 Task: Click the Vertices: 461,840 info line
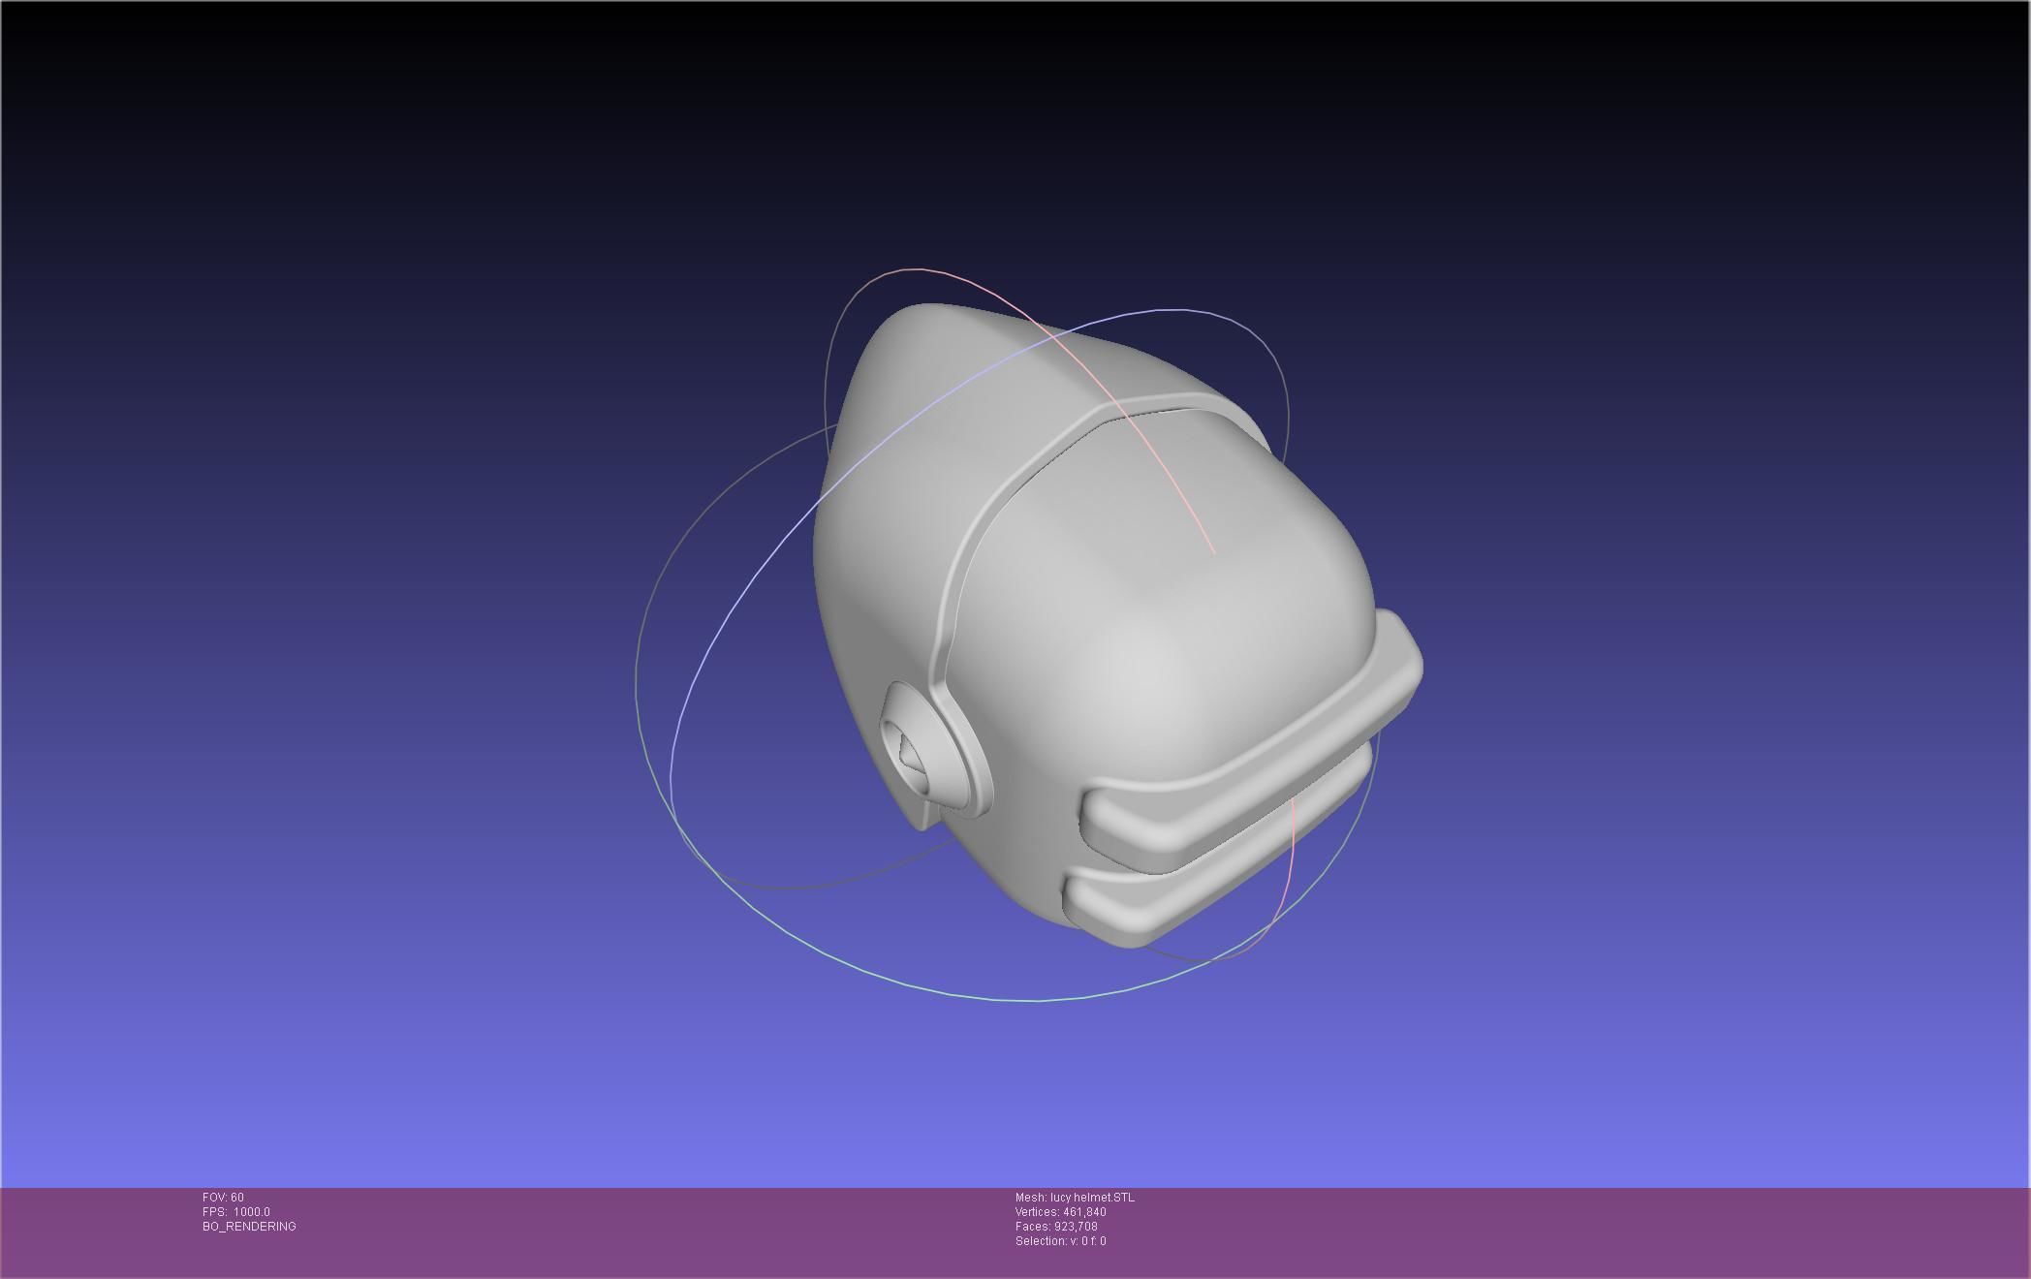point(1060,1212)
